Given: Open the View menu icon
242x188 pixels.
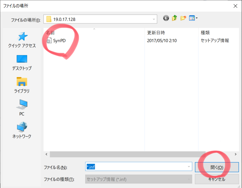Looking at the screenshot, I should pos(193,18).
